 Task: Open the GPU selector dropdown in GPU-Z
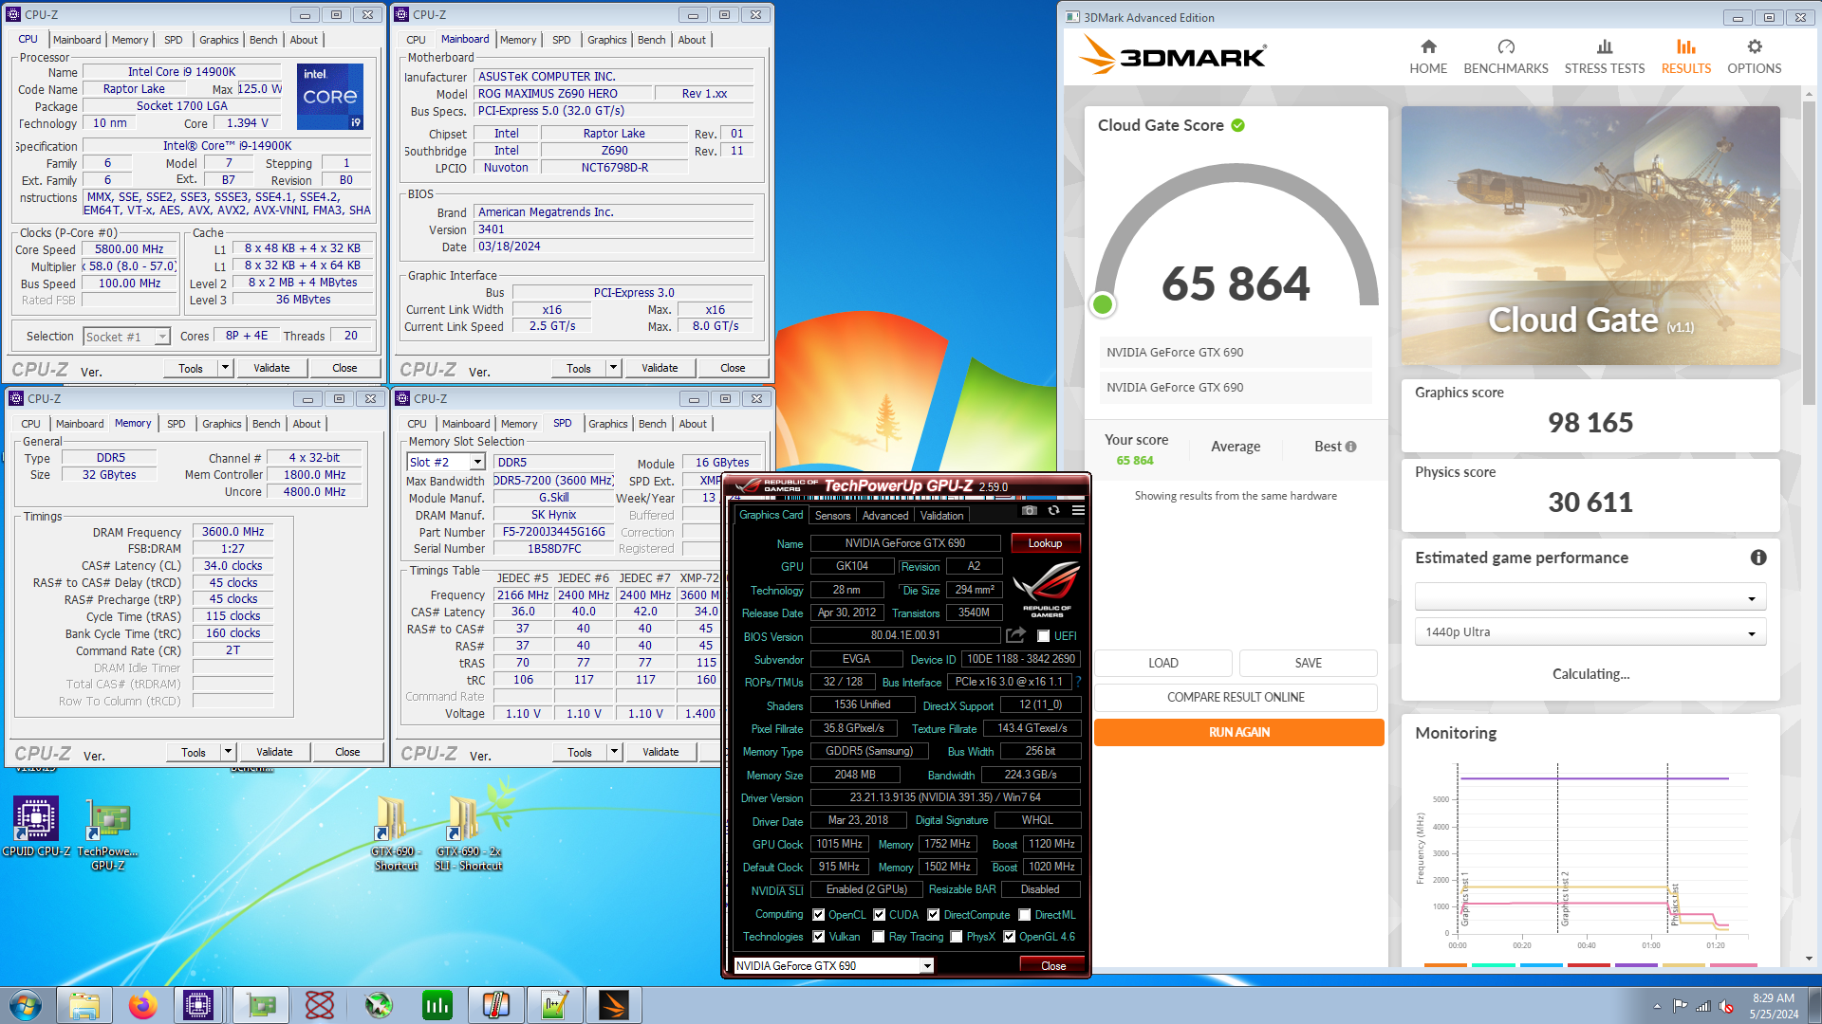coord(834,965)
